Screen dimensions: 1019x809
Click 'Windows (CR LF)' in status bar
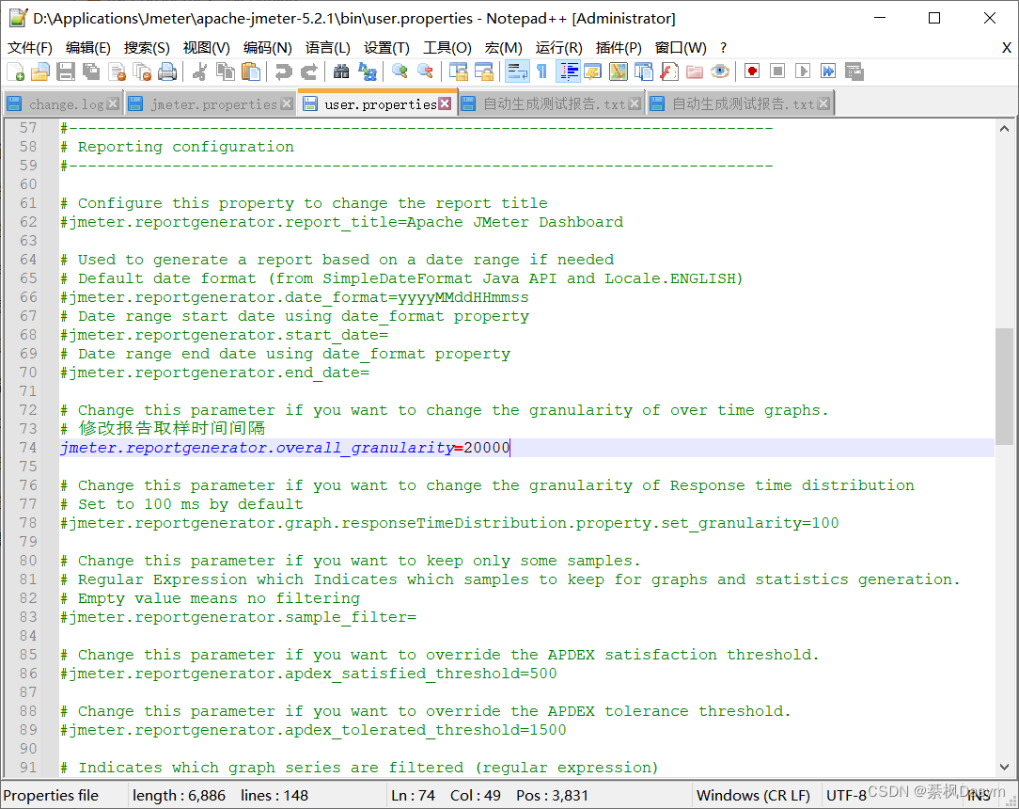(753, 795)
